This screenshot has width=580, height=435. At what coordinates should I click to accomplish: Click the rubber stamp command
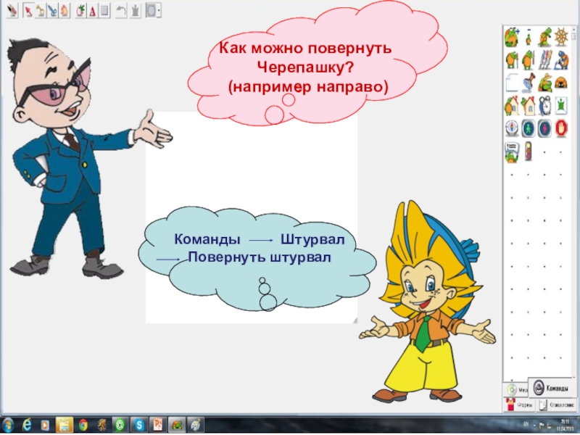tap(529, 83)
